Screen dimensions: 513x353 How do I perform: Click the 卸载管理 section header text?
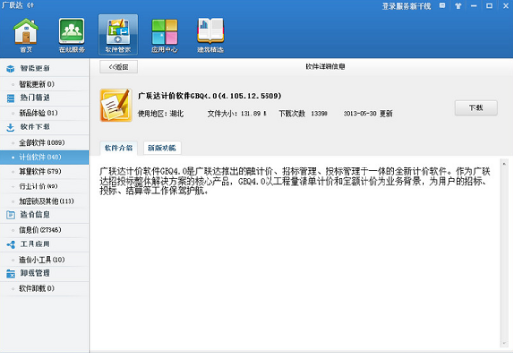coord(35,273)
